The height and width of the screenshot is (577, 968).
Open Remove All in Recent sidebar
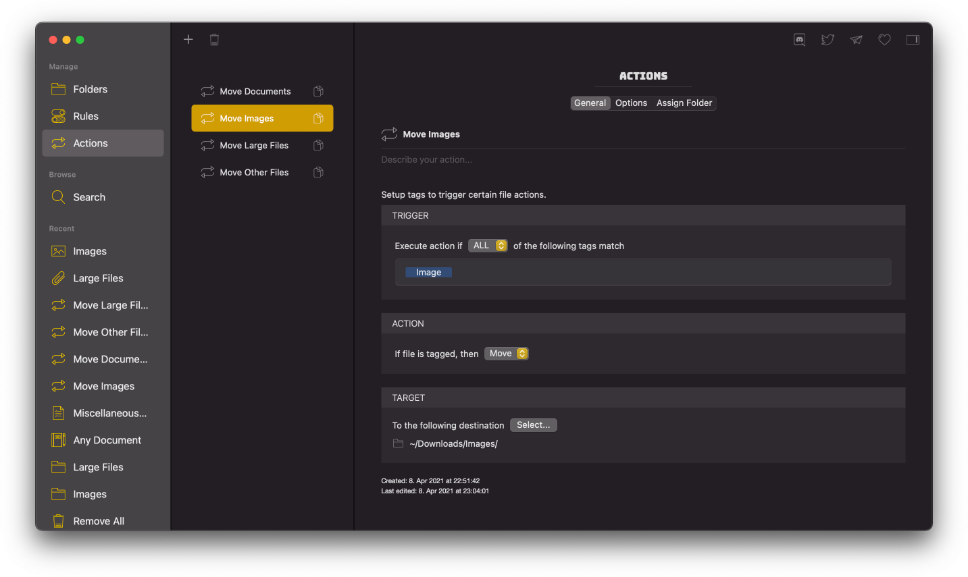tap(99, 521)
